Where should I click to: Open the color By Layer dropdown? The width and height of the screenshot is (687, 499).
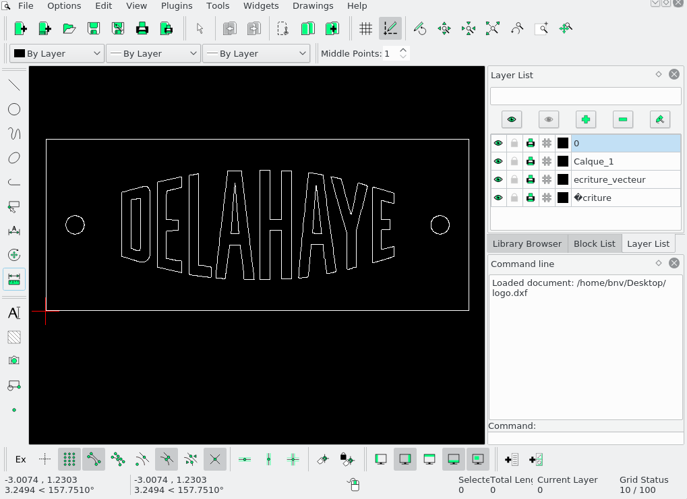pos(57,53)
